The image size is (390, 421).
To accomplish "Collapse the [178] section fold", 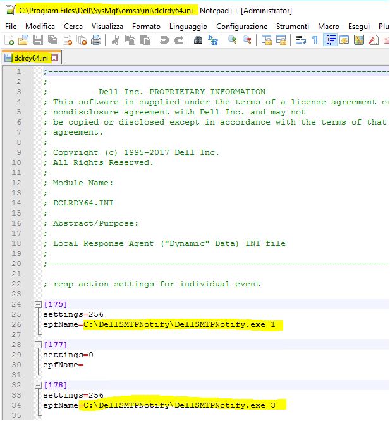I will click(39, 386).
